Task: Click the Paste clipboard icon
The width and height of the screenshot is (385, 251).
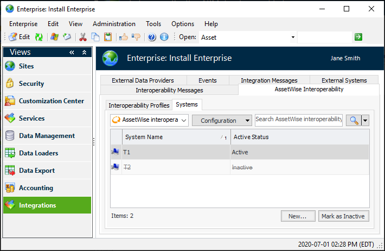Action: pyautogui.click(x=108, y=37)
